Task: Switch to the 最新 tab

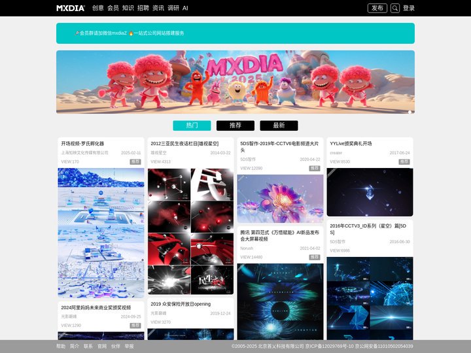Action: [x=279, y=126]
